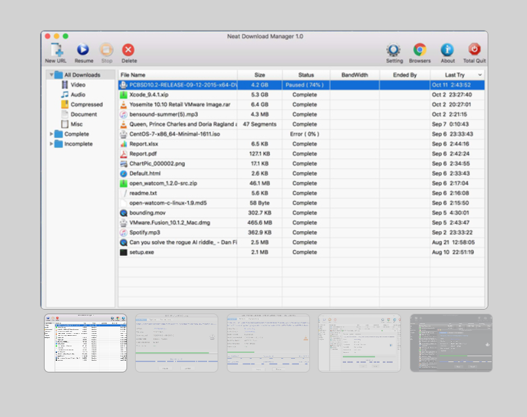Click the Yosemite VMware Image VLC icon
527x417 pixels.
[x=124, y=105]
